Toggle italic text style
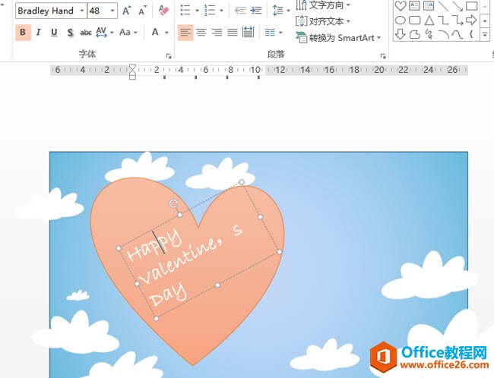Viewport: 494px width, 378px height. [39, 33]
